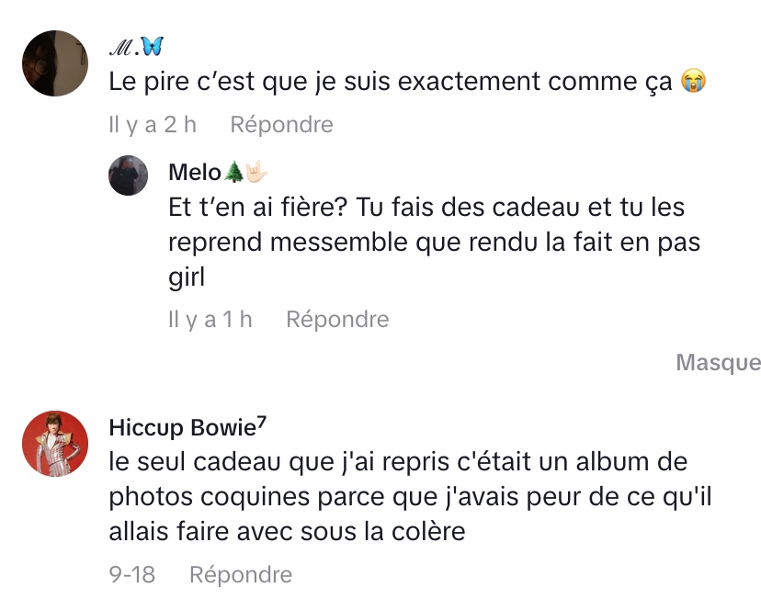The height and width of the screenshot is (599, 761).
Task: Reply to the "Le pire c'est" comment
Action: point(281,124)
